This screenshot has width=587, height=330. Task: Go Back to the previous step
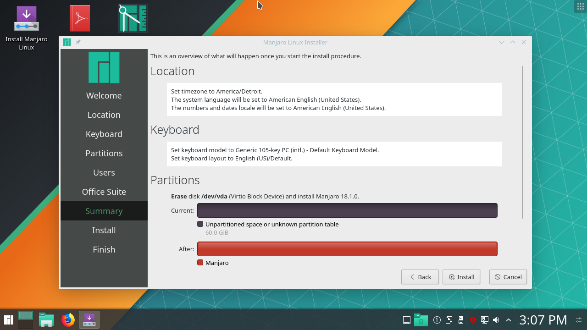pos(420,277)
